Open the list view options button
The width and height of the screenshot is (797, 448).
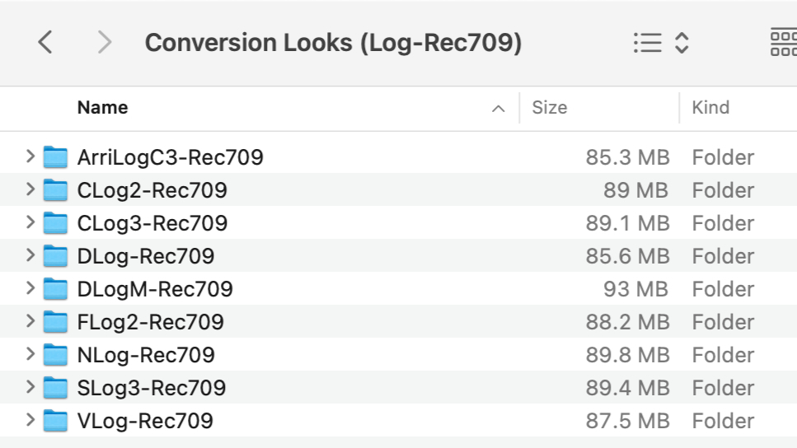[x=648, y=43]
